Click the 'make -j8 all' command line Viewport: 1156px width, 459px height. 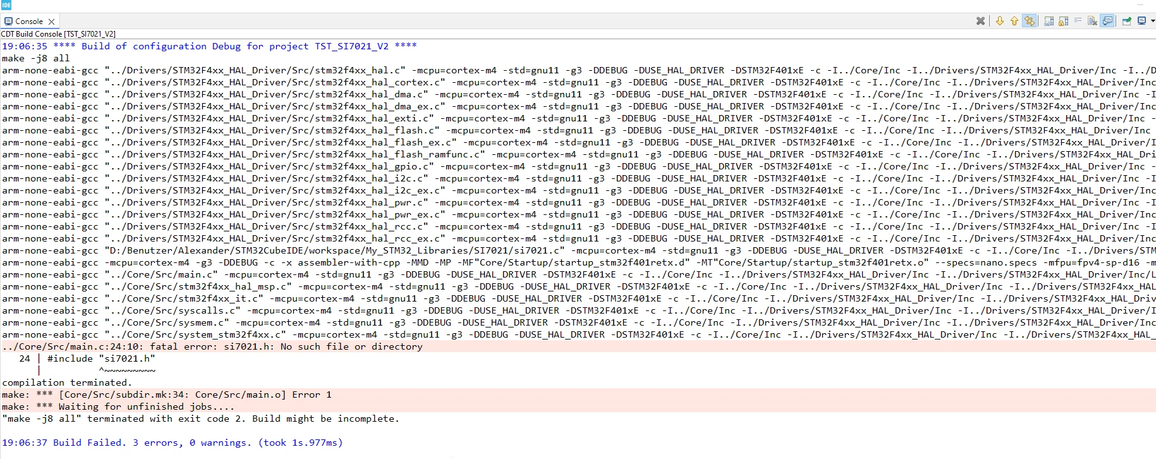pos(36,58)
